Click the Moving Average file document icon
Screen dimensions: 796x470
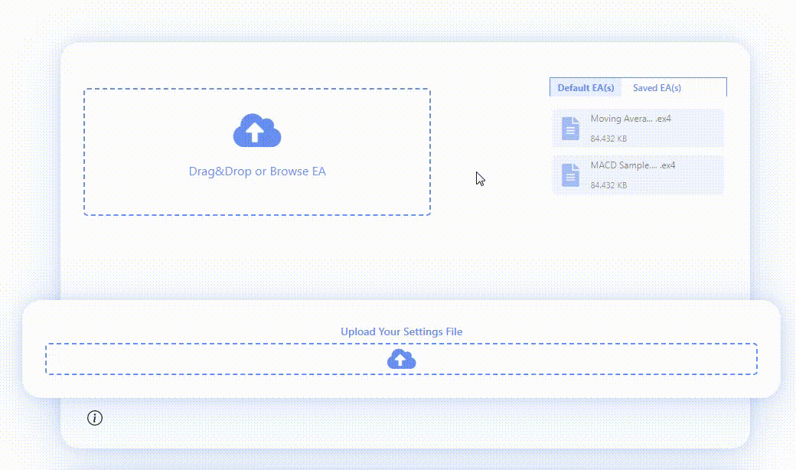click(570, 129)
